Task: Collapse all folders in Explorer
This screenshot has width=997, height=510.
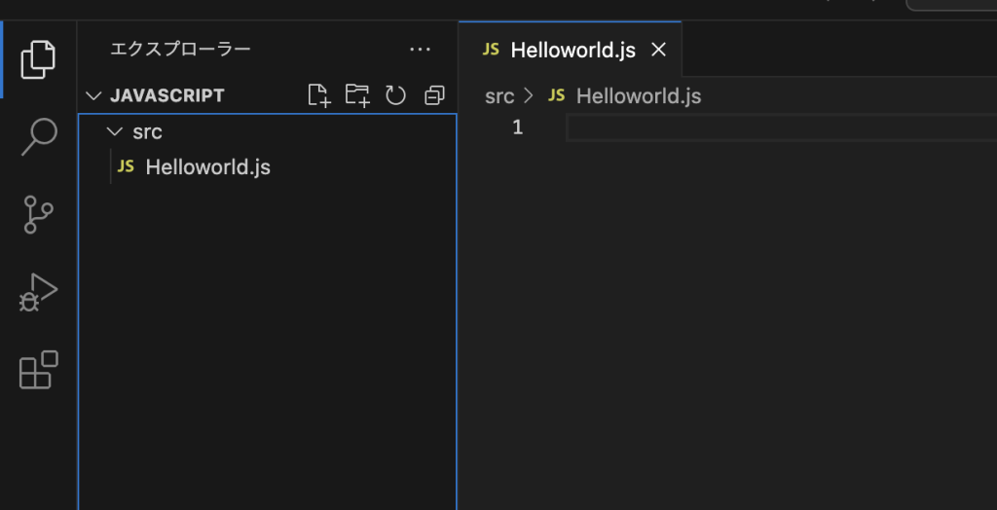Action: tap(434, 95)
